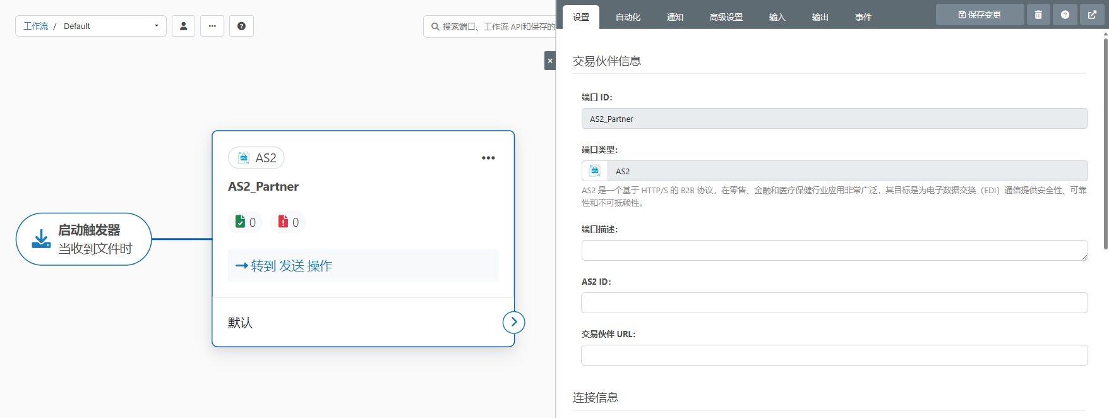Open AS2_Partner connector three-dot menu
1109x418 pixels.
[x=488, y=158]
